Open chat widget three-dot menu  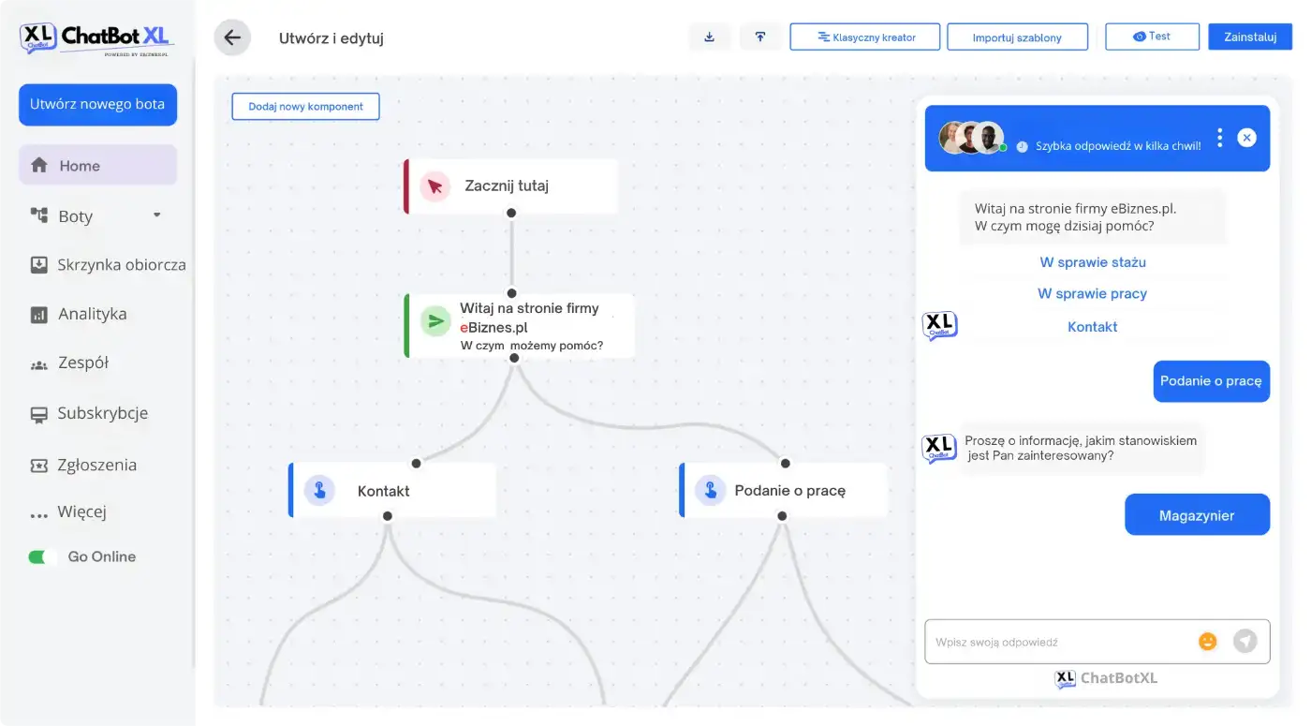pos(1219,138)
